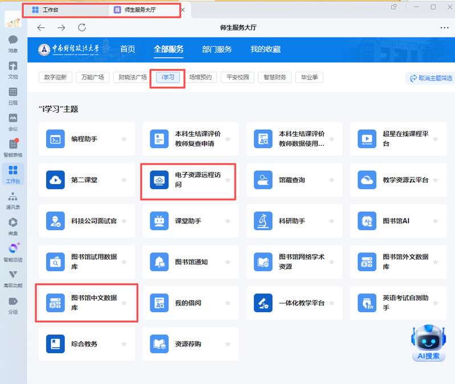Image resolution: width=455 pixels, height=384 pixels.
Task: Toggle favorite star on 第二课堂 card
Action: [x=124, y=180]
